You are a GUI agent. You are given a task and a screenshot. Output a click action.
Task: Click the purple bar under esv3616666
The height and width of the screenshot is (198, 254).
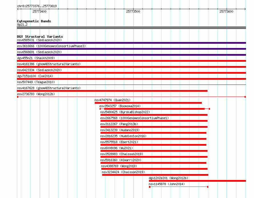(131, 49)
